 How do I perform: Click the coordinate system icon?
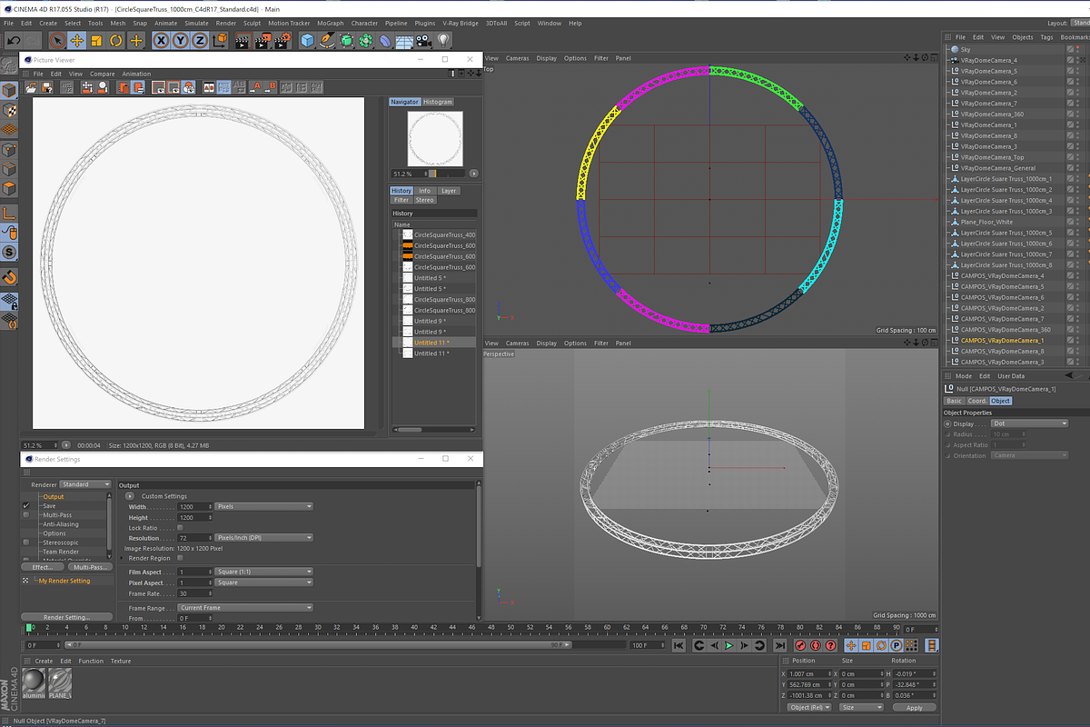(x=221, y=40)
